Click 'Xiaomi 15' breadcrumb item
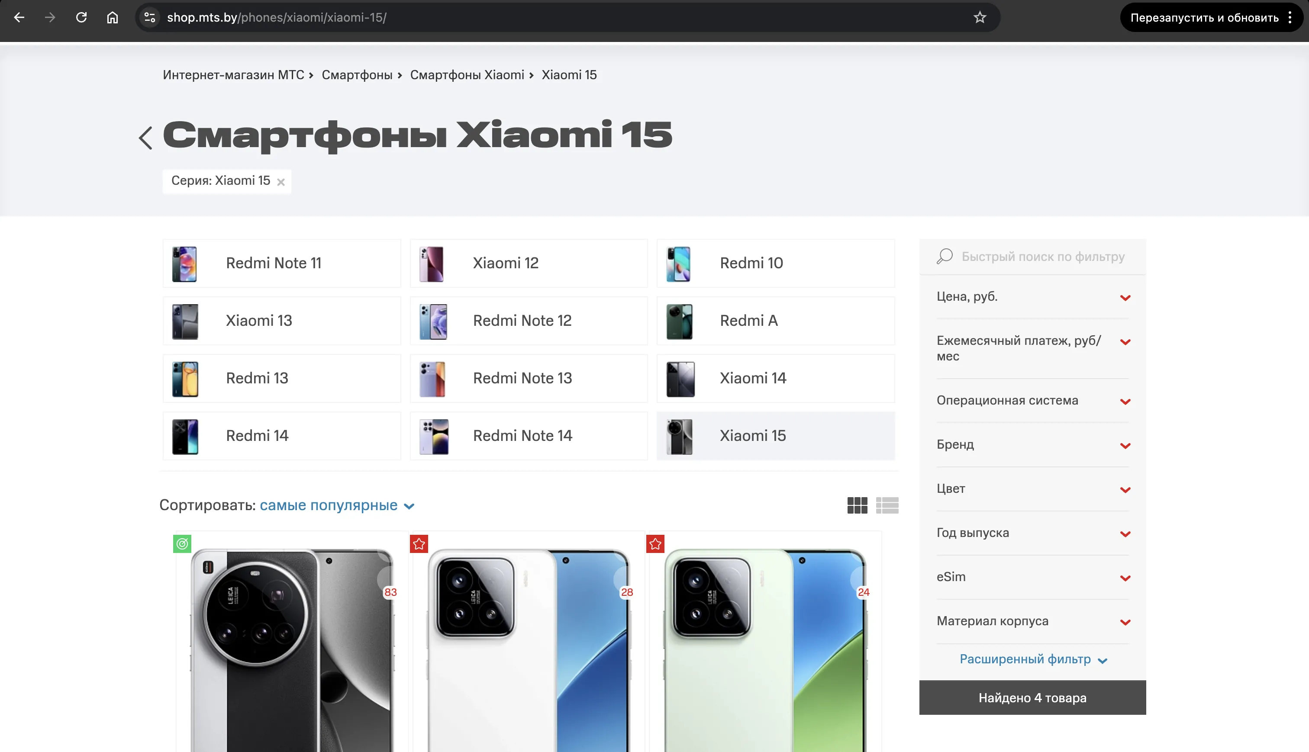 [x=569, y=75]
